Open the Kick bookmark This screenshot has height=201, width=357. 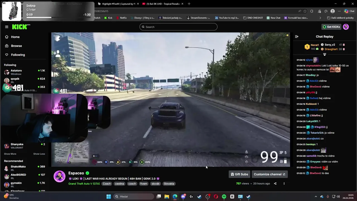[108, 18]
